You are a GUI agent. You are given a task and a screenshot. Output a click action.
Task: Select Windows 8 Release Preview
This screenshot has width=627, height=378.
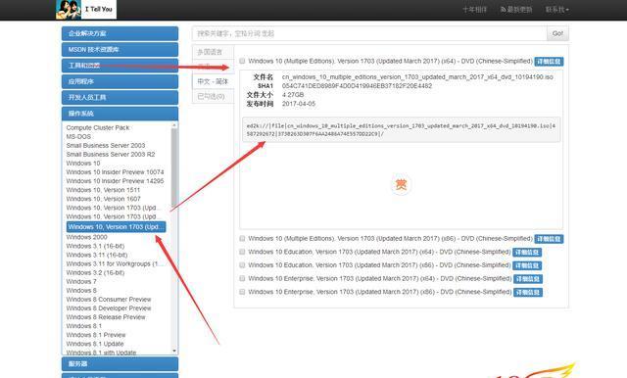point(106,317)
